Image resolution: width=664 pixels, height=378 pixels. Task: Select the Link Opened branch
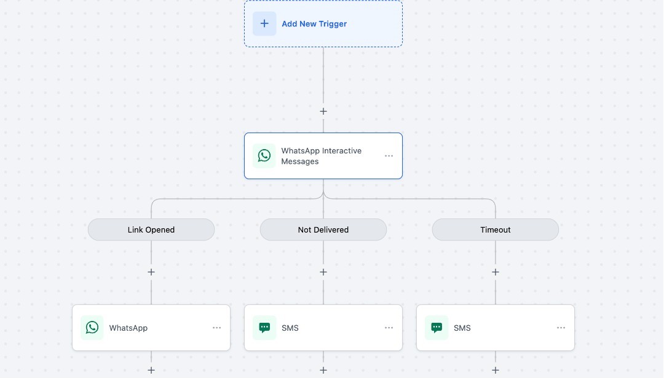(x=151, y=229)
